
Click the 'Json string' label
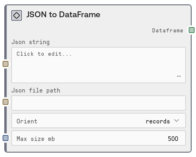(x=31, y=42)
